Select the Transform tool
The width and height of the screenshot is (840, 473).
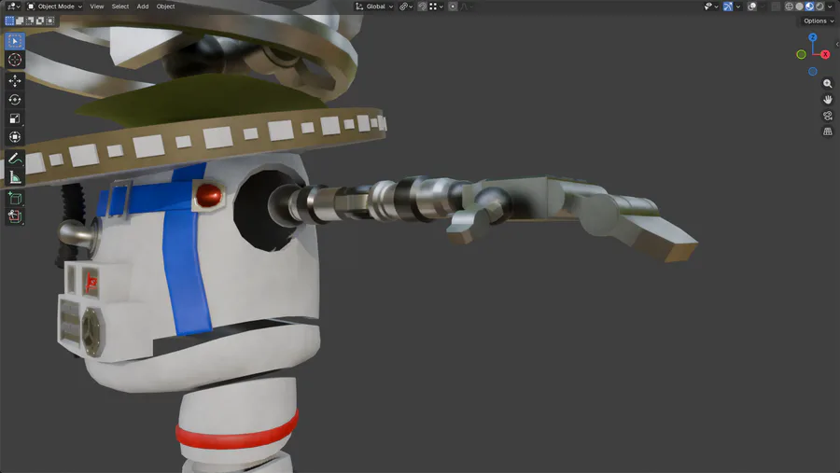tap(14, 137)
